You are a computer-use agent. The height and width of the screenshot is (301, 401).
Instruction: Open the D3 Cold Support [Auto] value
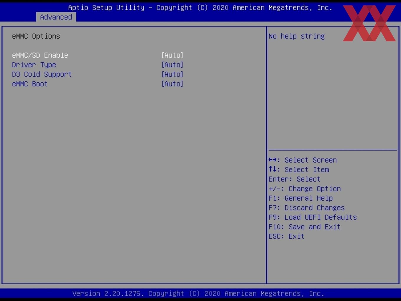172,74
